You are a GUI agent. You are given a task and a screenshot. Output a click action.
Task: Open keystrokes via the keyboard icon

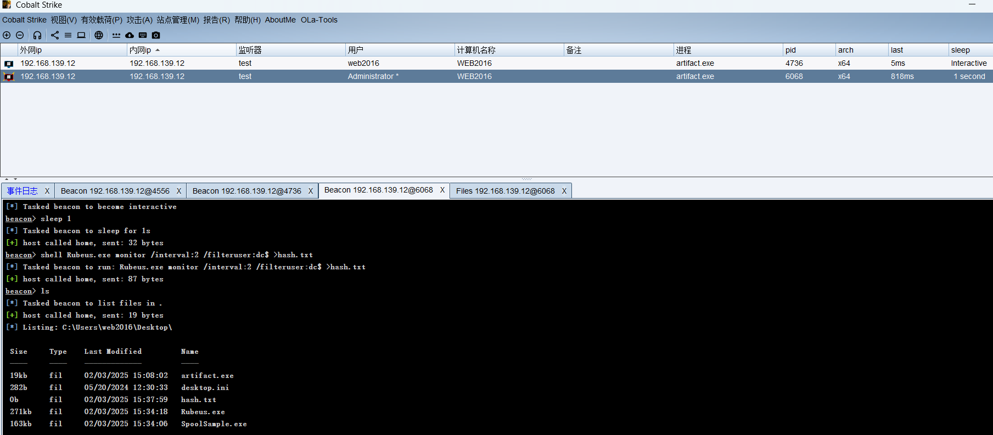coord(143,35)
